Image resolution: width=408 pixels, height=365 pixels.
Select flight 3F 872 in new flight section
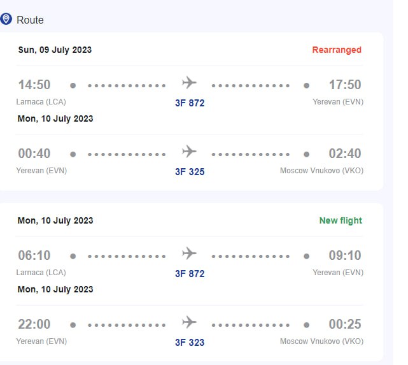pyautogui.click(x=190, y=274)
